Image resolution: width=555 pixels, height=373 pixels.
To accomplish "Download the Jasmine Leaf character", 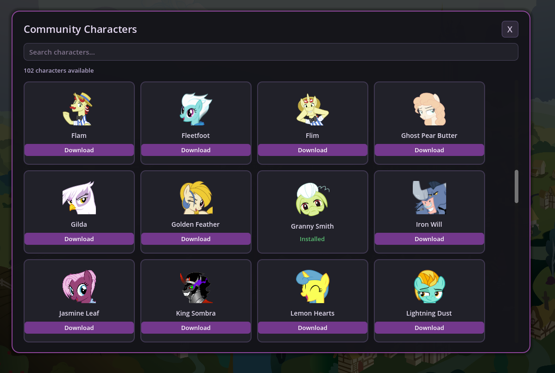I will (79, 327).
